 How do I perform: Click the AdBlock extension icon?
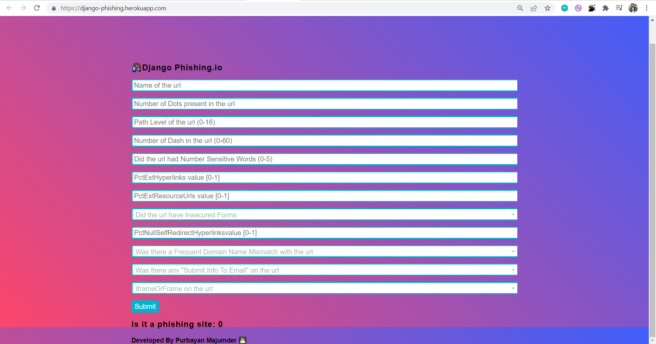point(578,8)
